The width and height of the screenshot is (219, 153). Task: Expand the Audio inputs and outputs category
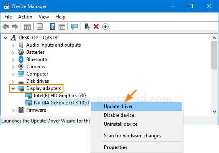[13, 45]
